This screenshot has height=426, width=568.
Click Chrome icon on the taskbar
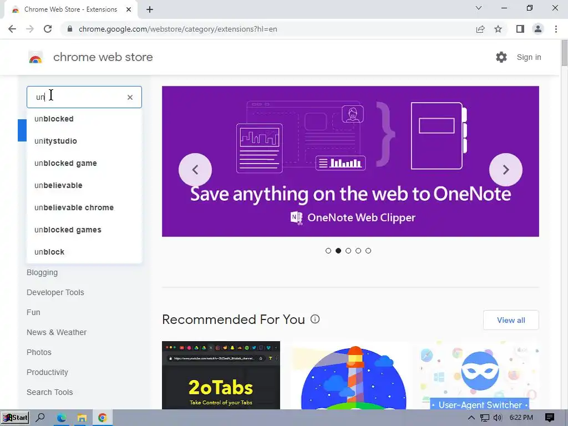(x=103, y=418)
